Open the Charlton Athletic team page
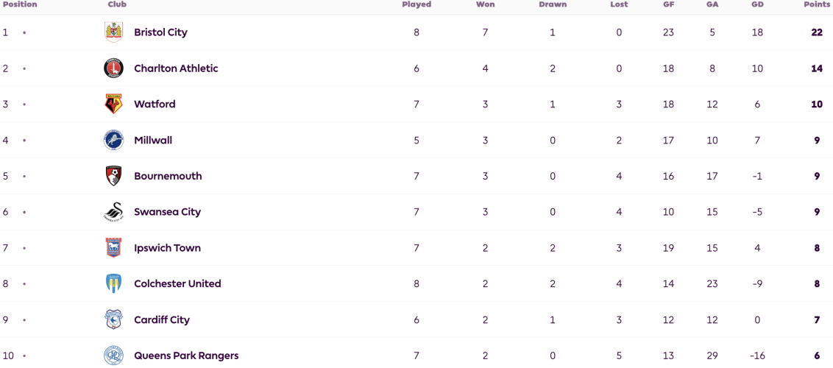The image size is (833, 368). pos(176,68)
